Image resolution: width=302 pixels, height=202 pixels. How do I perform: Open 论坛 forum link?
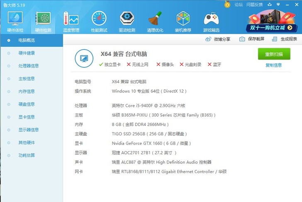point(239,5)
